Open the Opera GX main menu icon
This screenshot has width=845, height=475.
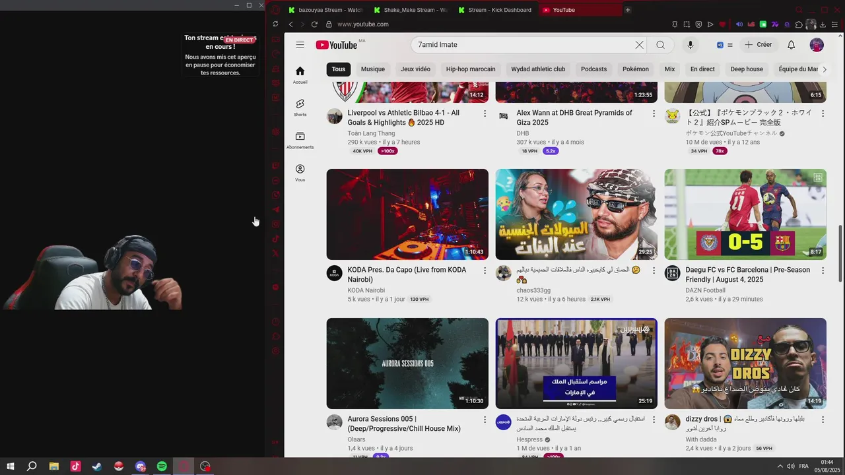click(275, 10)
